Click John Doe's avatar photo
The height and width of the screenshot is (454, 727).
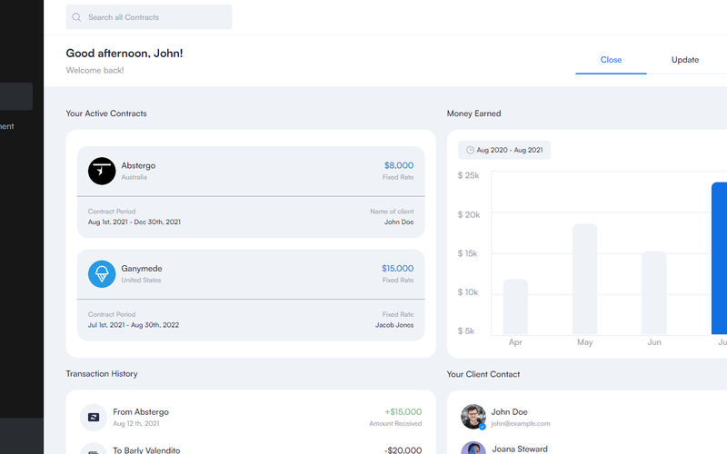(473, 417)
